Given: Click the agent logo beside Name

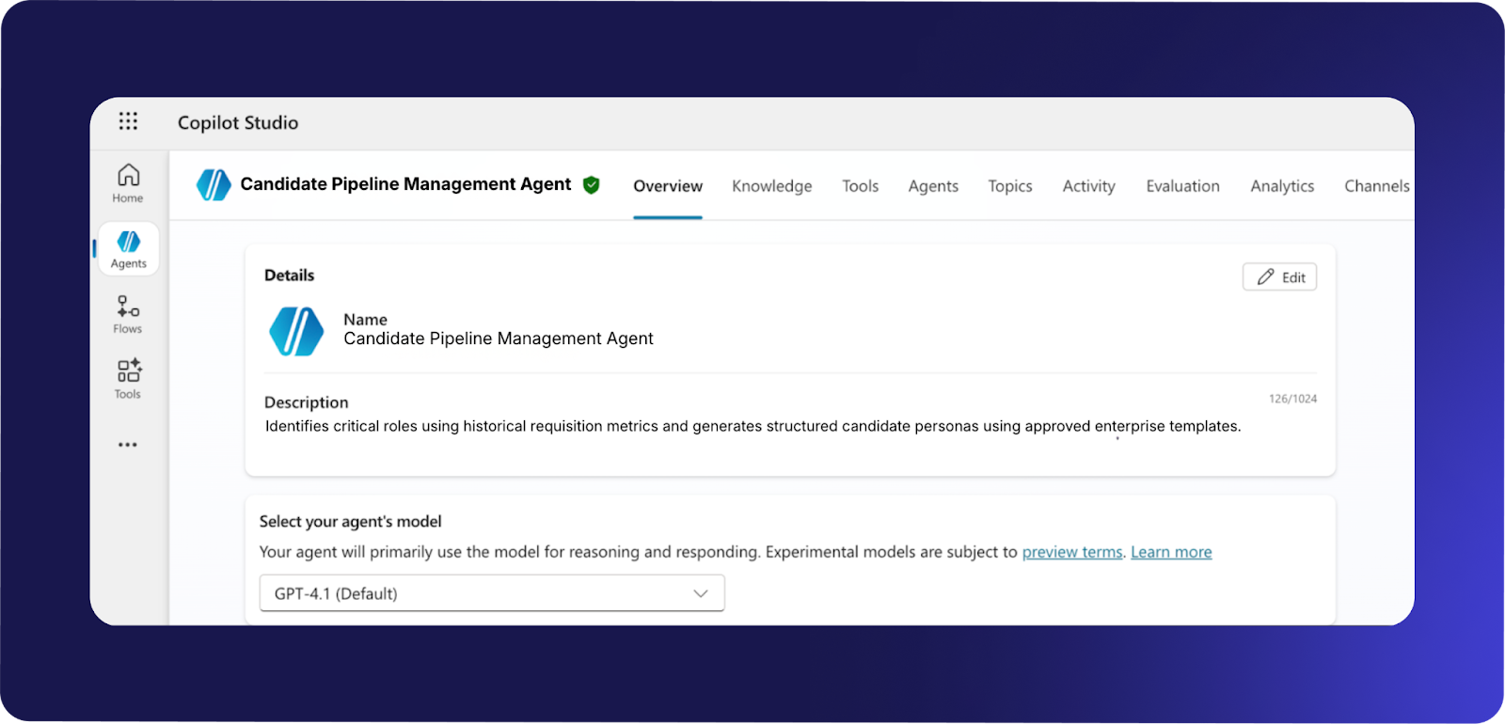Looking at the screenshot, I should (296, 331).
